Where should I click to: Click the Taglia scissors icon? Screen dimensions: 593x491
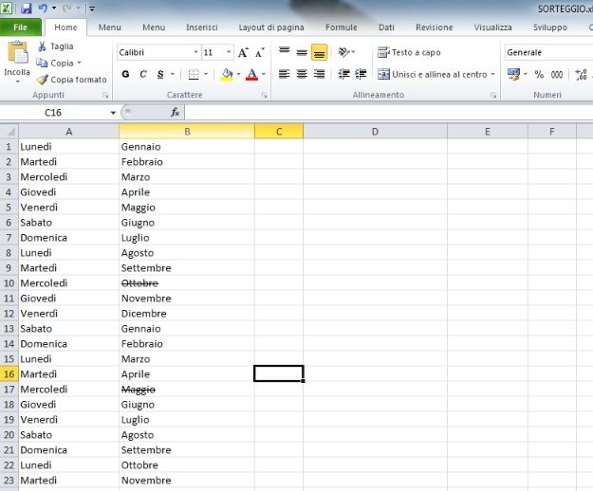pyautogui.click(x=43, y=46)
